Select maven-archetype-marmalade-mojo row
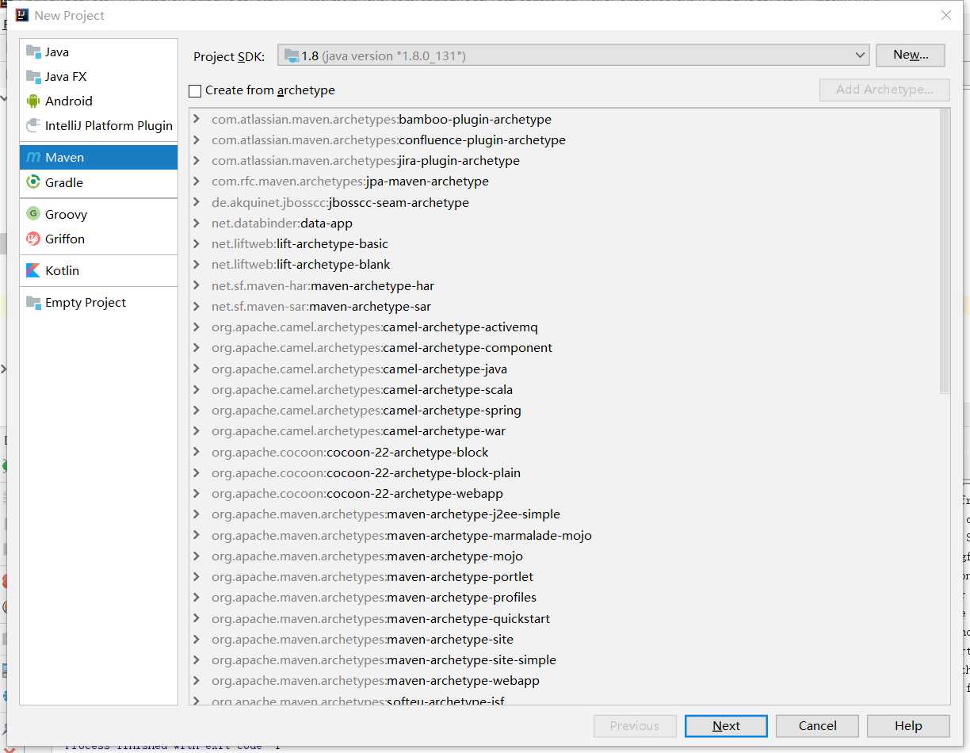Viewport: 970px width, 753px height. click(564, 535)
